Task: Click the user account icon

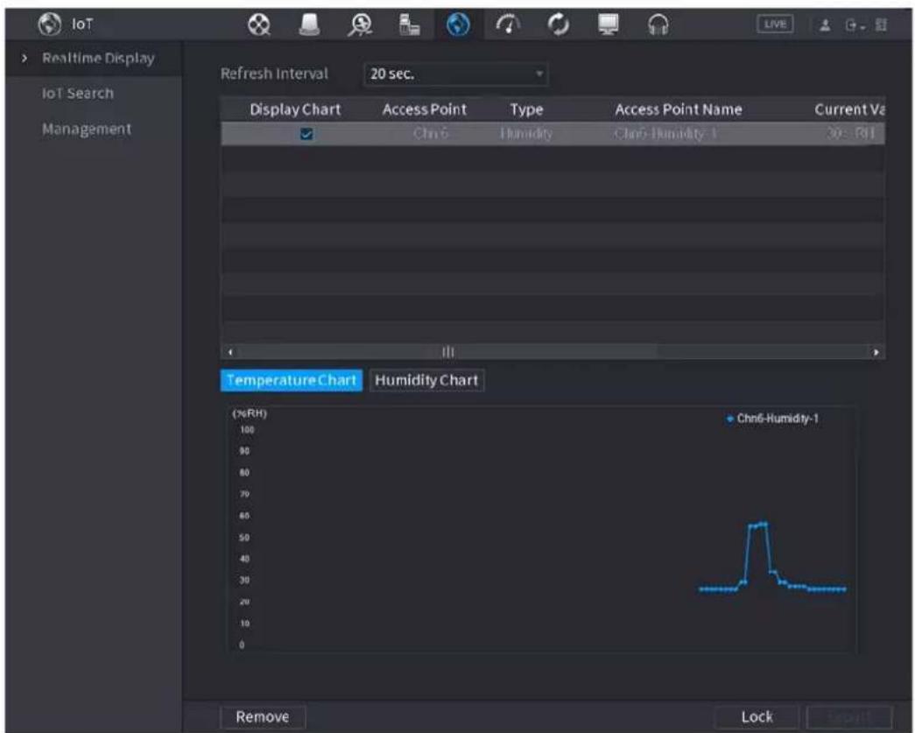Action: [x=825, y=25]
